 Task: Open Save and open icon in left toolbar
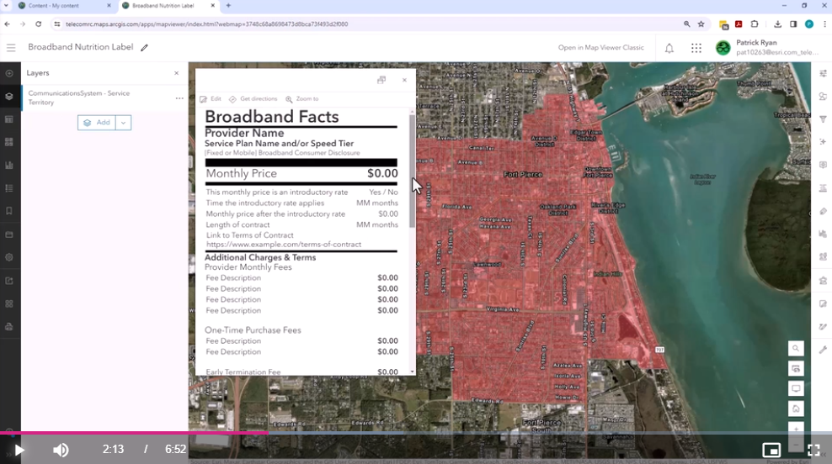pos(9,235)
